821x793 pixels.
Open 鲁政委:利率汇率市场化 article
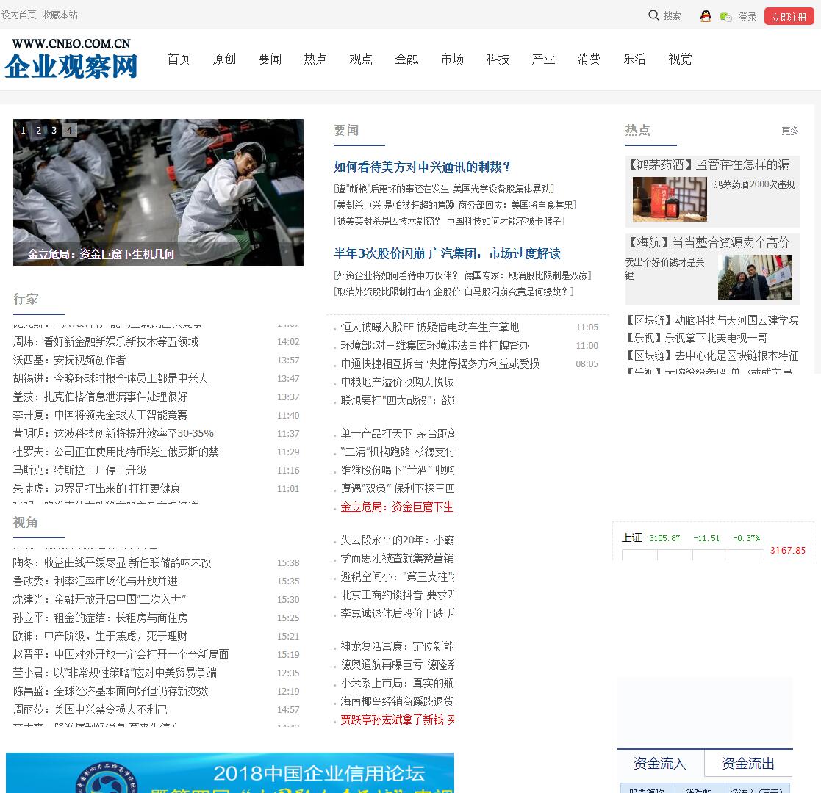pos(96,581)
